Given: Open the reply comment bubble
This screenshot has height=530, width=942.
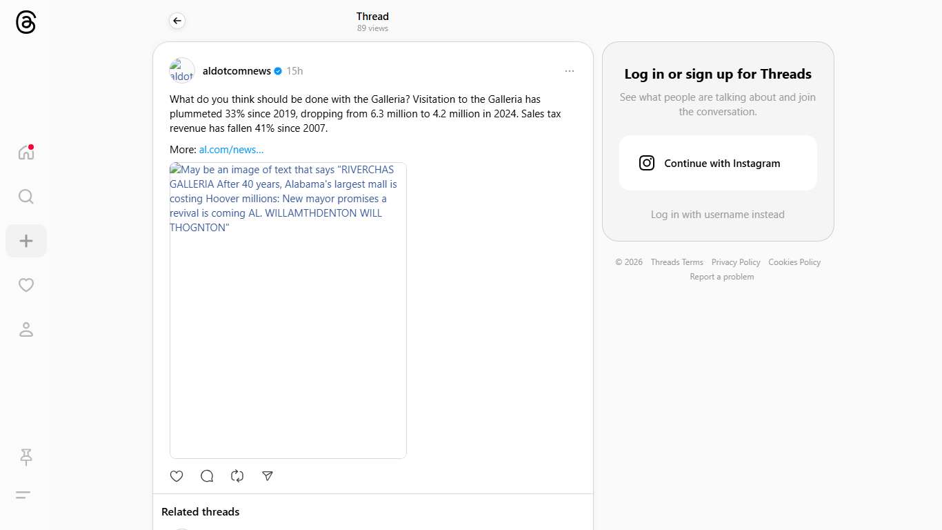Looking at the screenshot, I should (x=207, y=476).
